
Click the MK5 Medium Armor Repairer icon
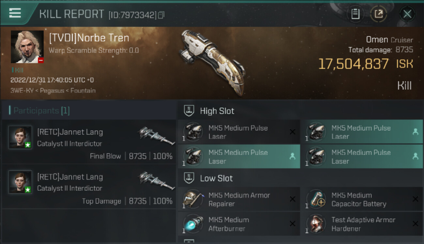click(193, 199)
